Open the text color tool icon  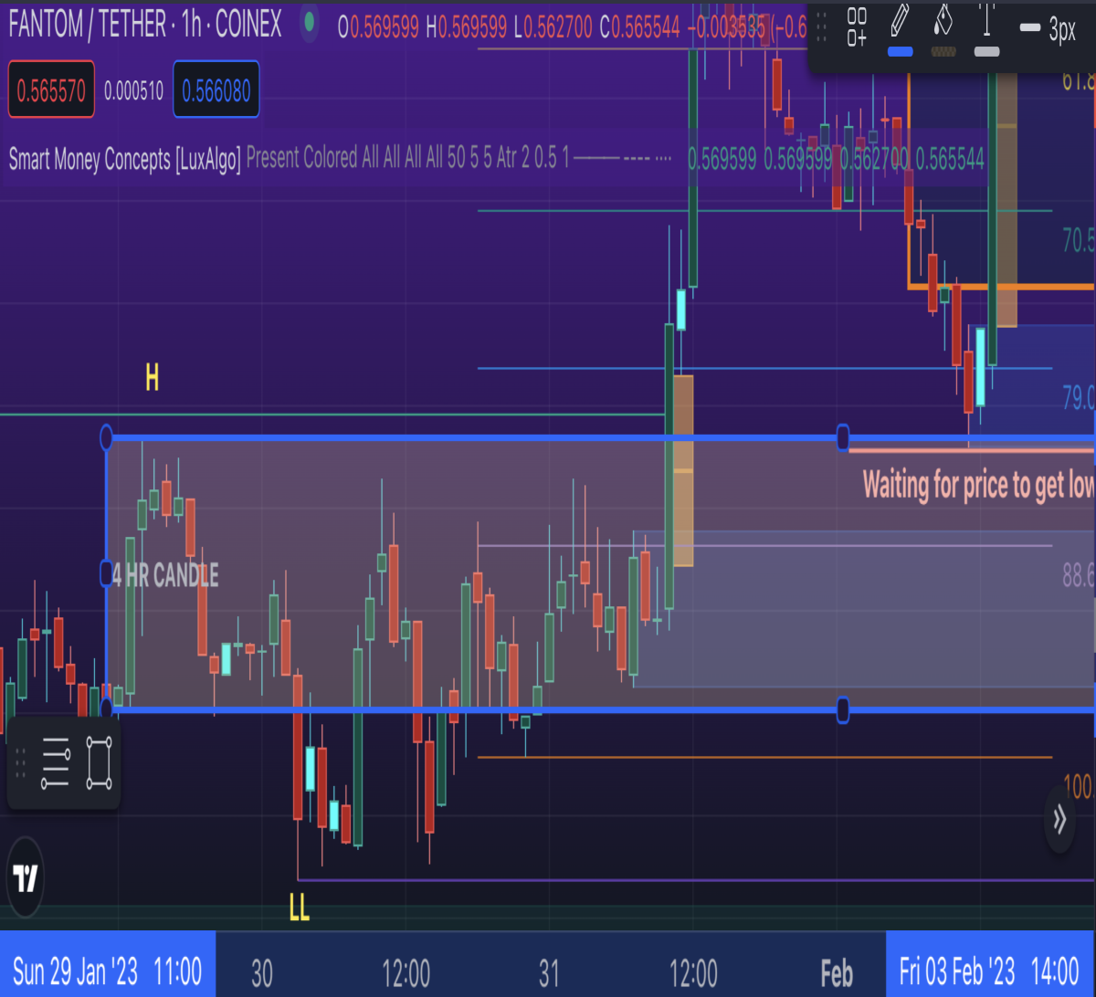tap(986, 18)
